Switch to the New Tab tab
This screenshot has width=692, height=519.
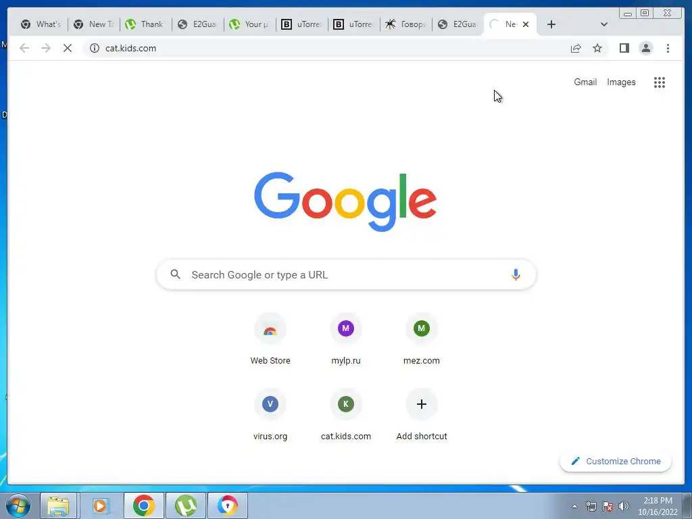93,24
